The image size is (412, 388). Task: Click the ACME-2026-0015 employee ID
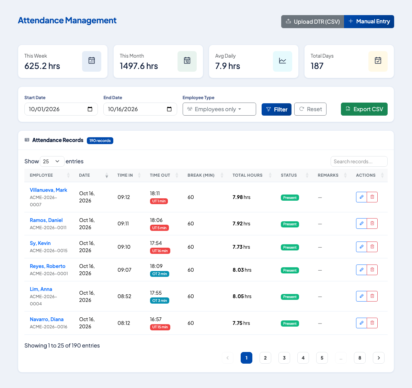tap(49, 250)
